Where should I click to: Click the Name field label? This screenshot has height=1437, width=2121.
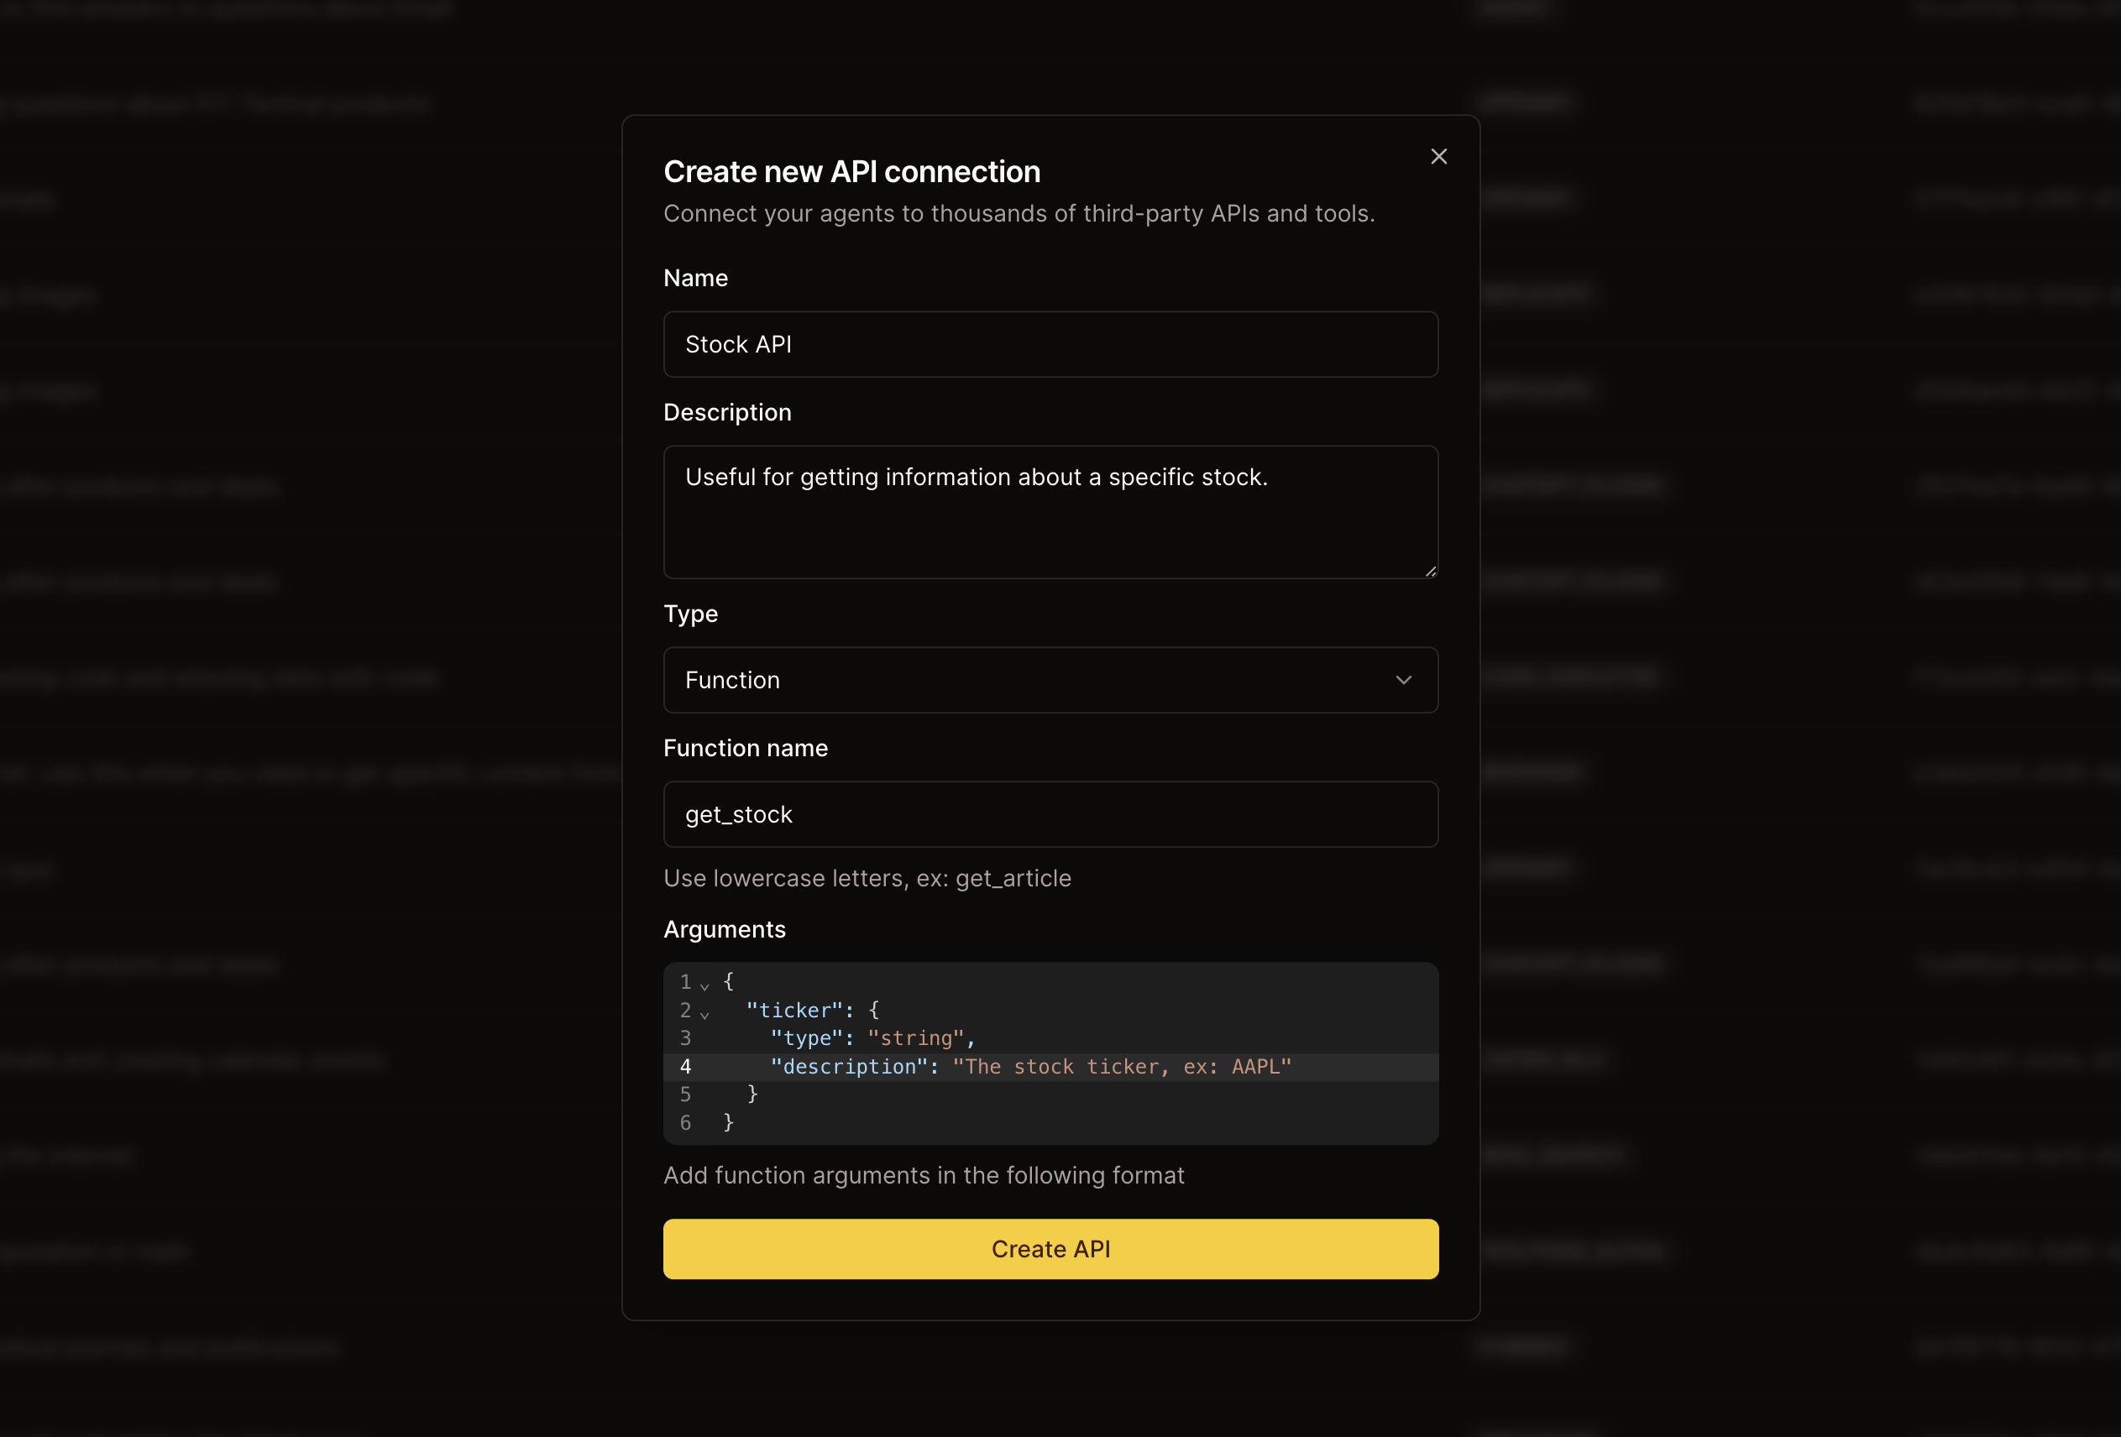(695, 279)
